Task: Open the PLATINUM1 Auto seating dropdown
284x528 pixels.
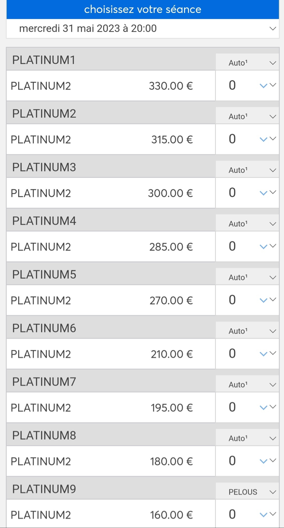Action: point(247,63)
